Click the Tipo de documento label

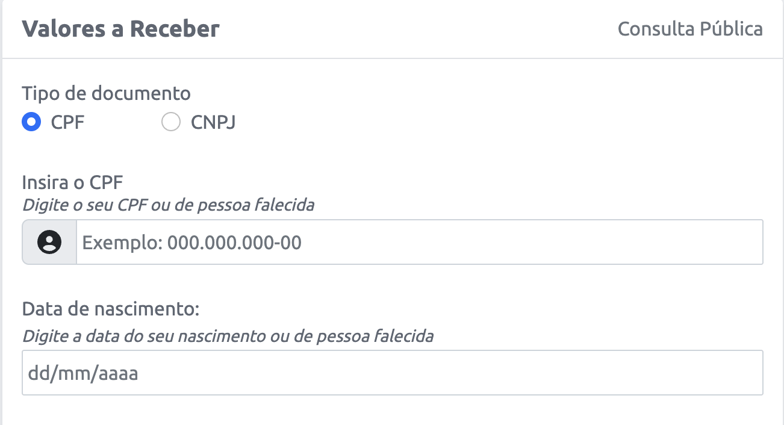point(107,93)
